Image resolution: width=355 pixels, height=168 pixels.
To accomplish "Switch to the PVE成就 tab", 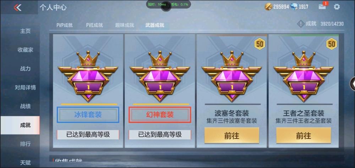I will [94, 25].
